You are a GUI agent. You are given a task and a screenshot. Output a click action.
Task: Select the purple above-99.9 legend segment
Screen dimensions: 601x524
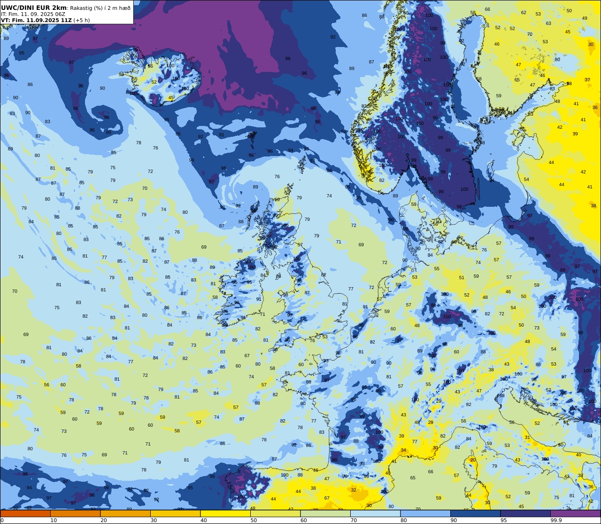click(x=575, y=514)
